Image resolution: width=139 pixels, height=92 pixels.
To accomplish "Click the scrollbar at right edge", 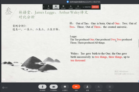I will pos(139,43).
